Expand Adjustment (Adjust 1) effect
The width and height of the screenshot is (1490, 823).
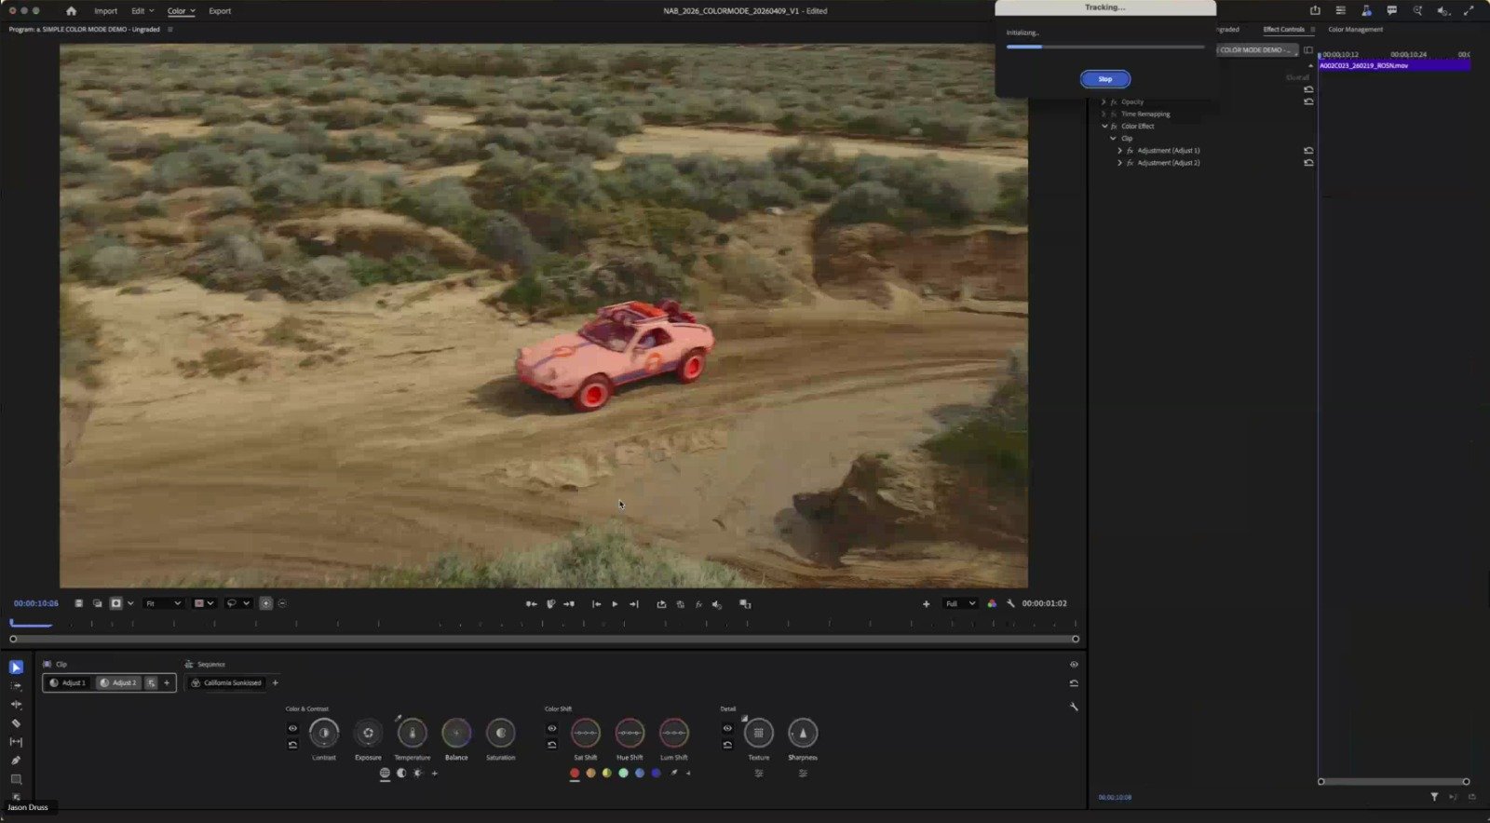[1119, 151]
